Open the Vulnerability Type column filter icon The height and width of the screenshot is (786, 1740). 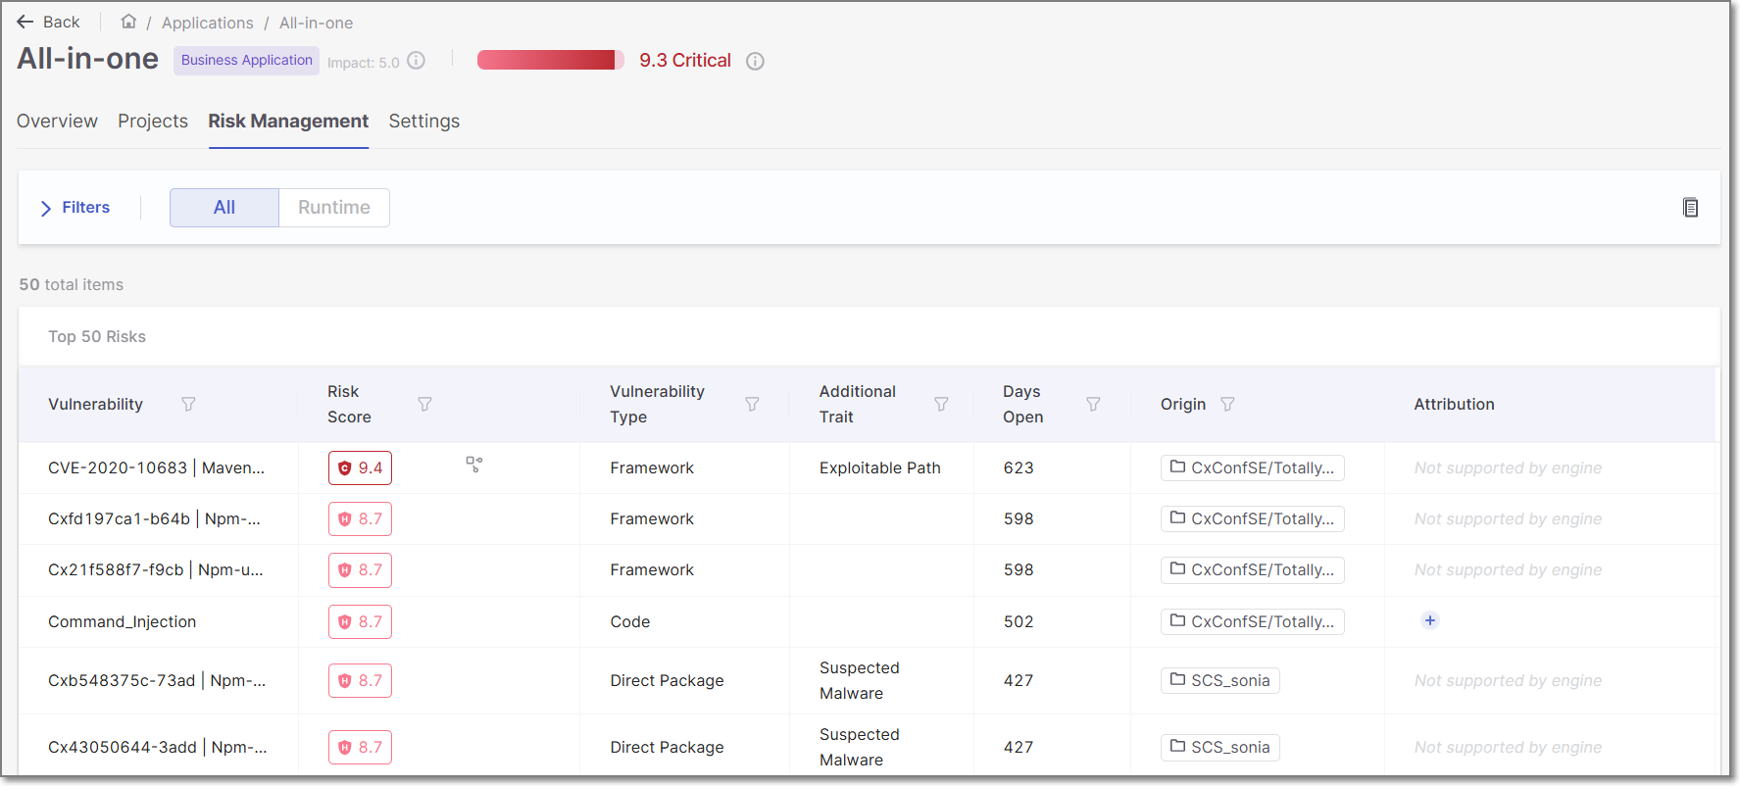pos(752,404)
